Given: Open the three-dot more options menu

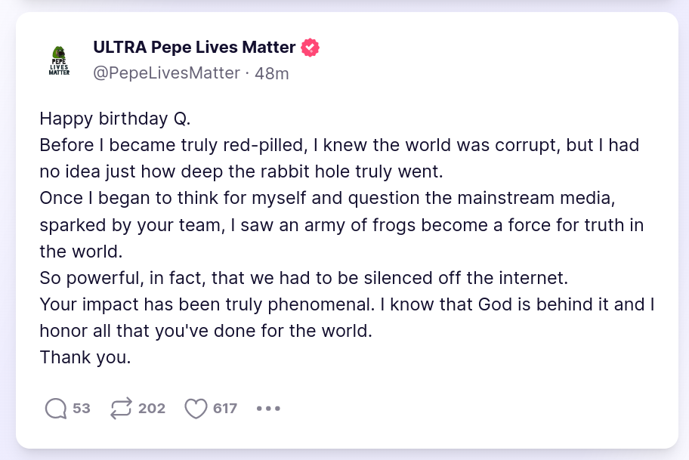Looking at the screenshot, I should click(268, 409).
